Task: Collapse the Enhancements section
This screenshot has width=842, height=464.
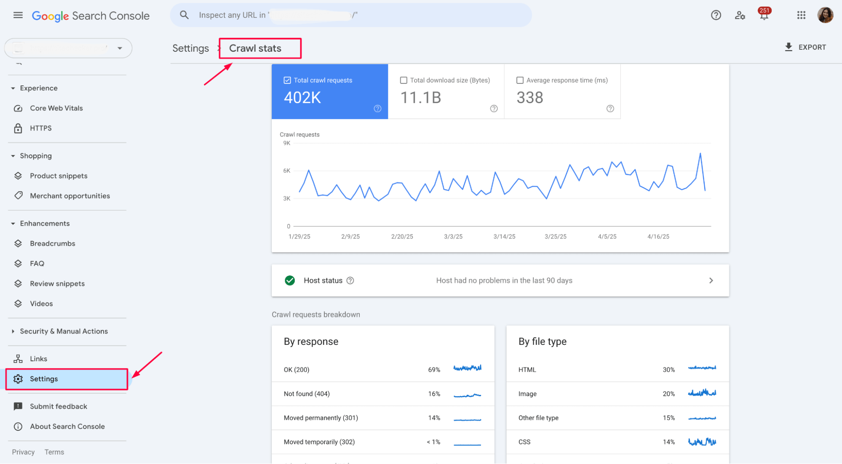Action: (x=13, y=224)
